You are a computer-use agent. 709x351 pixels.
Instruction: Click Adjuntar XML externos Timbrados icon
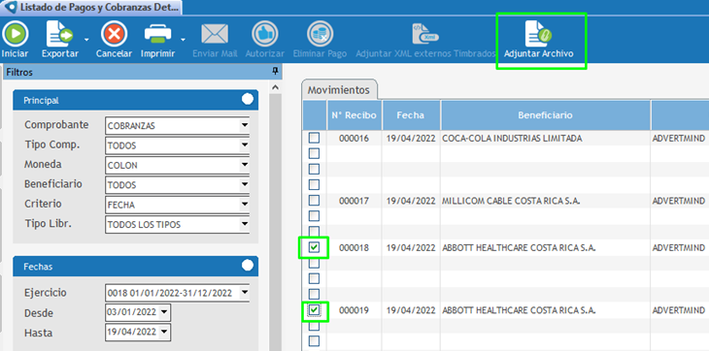tap(425, 34)
